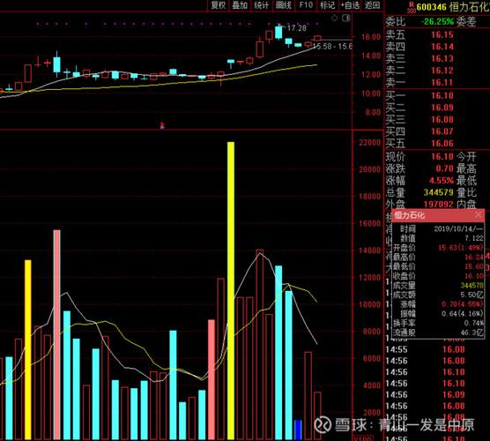Click the 委比 value -26.25%
This screenshot has height=441, width=490.
tap(437, 21)
